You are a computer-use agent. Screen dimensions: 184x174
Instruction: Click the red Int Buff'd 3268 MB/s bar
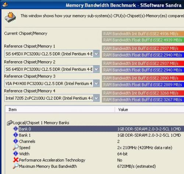click(143, 93)
